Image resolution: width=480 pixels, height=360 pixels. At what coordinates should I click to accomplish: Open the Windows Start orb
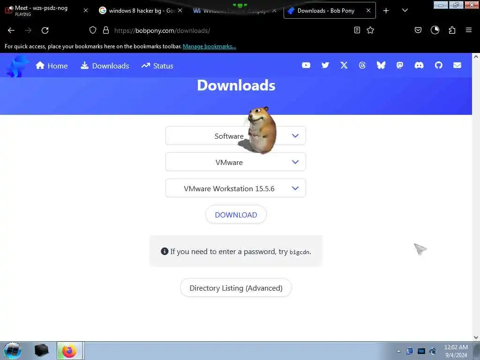click(x=13, y=351)
